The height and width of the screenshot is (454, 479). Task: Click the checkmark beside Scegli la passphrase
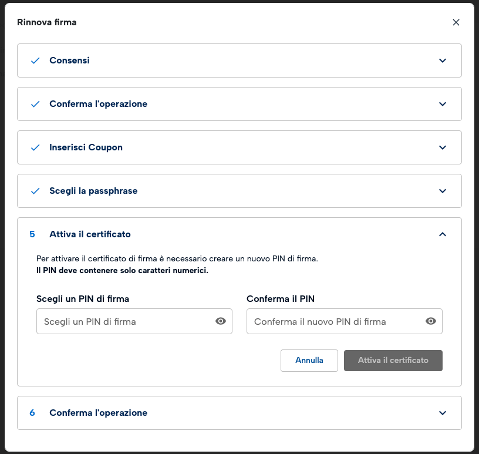[x=35, y=191]
